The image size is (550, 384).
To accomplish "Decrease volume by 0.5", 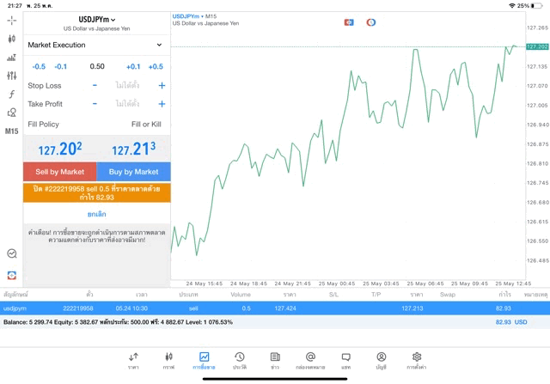I will pos(39,67).
